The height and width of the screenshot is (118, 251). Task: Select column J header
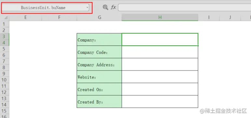230,17
